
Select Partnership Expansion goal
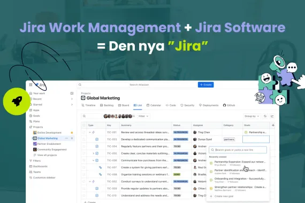pos(238,163)
